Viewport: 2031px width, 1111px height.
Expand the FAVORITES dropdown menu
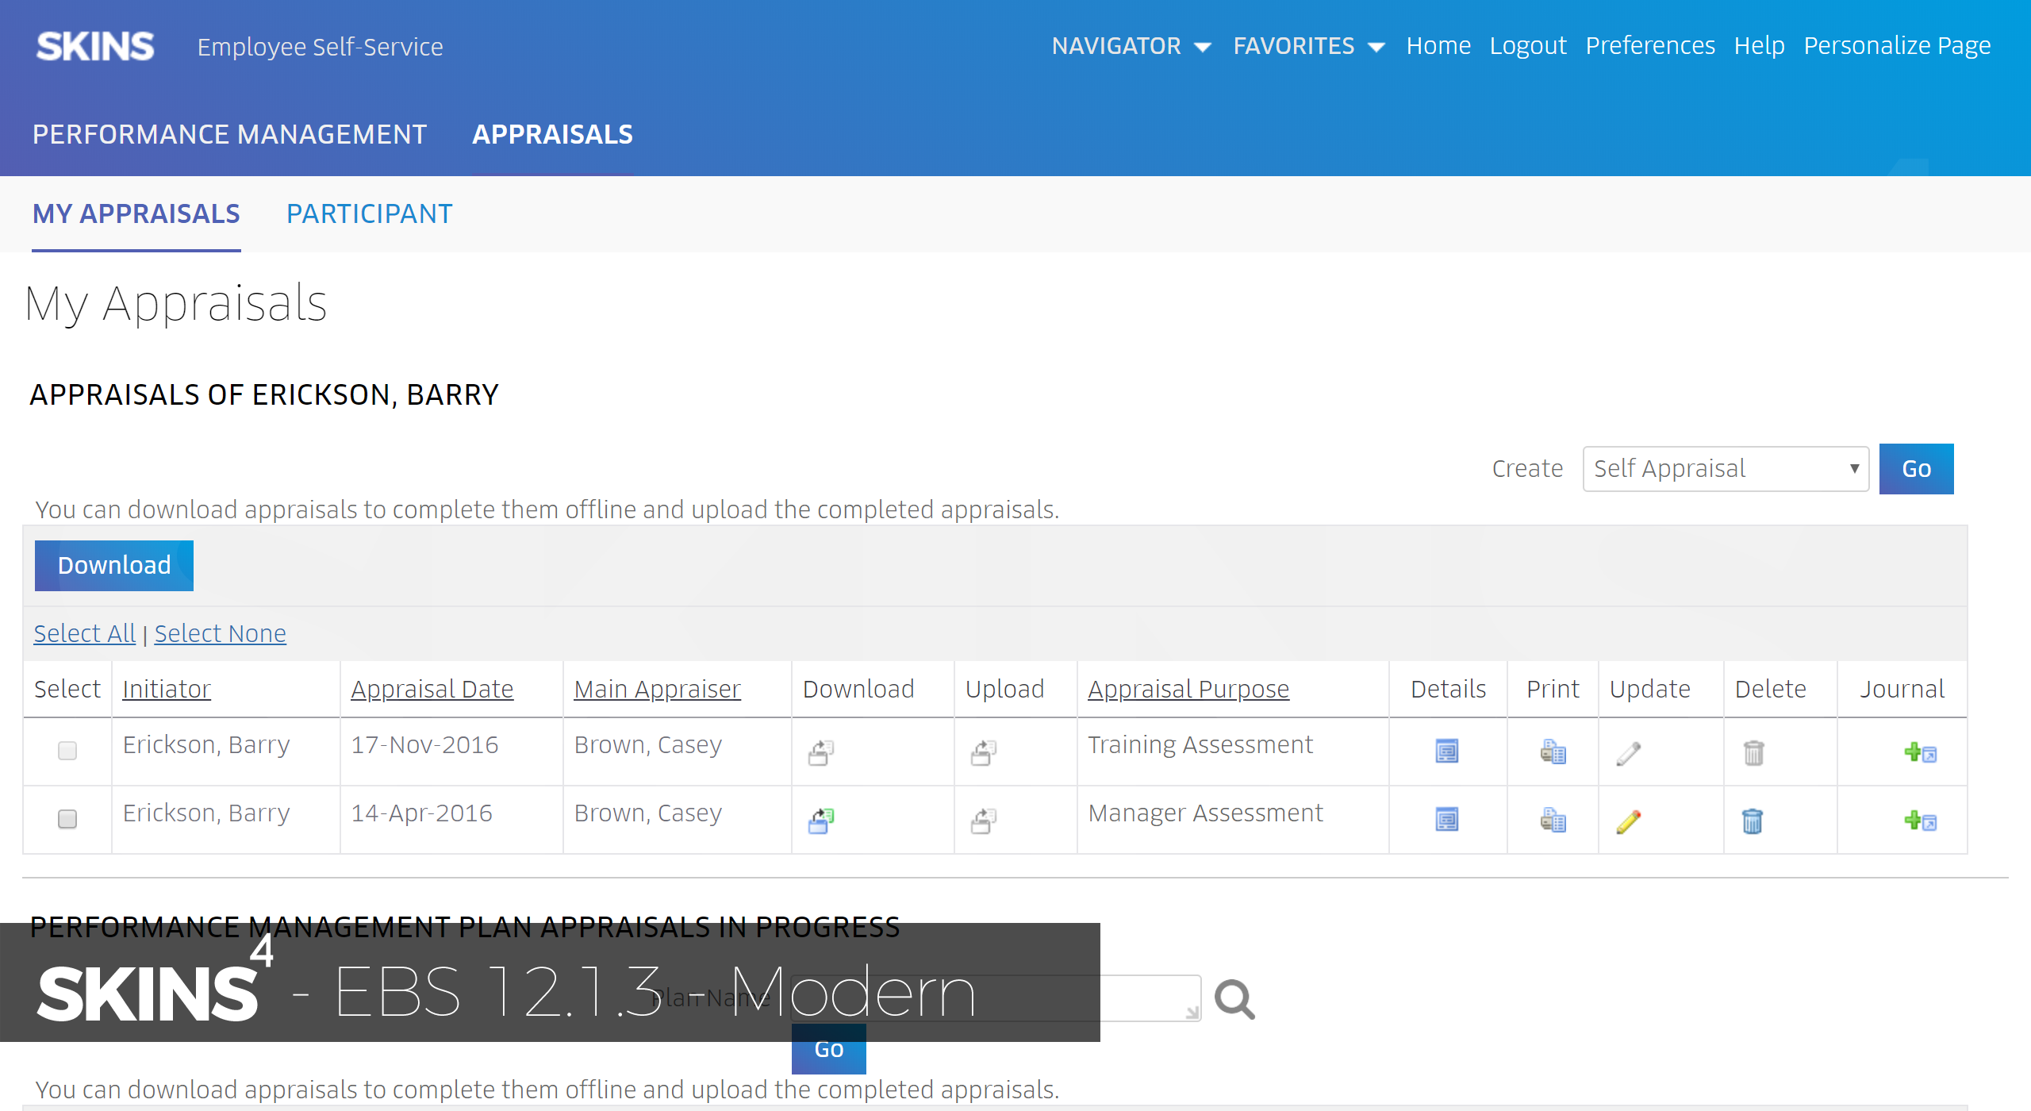1309,46
